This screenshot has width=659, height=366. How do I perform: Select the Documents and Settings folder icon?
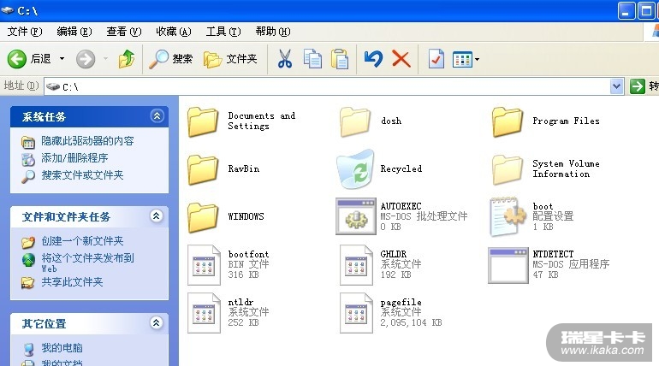203,121
